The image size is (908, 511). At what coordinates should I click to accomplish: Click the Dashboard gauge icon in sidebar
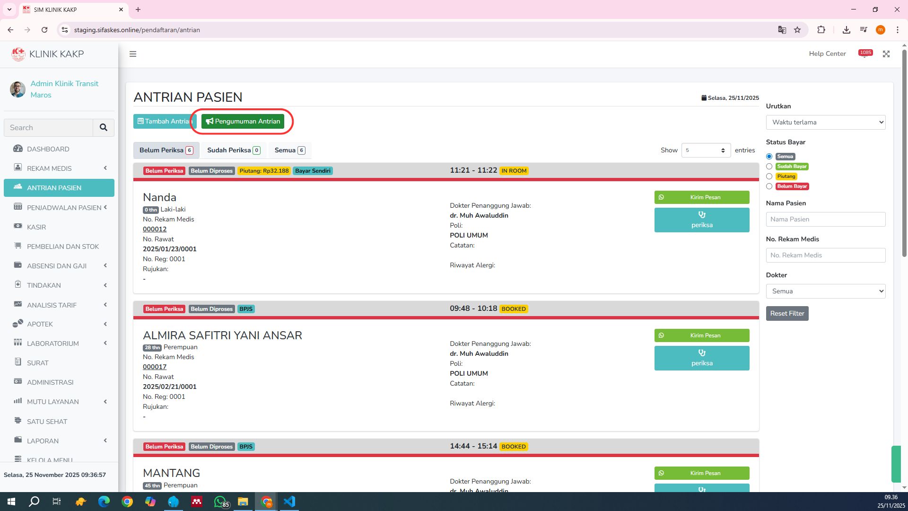(x=18, y=149)
